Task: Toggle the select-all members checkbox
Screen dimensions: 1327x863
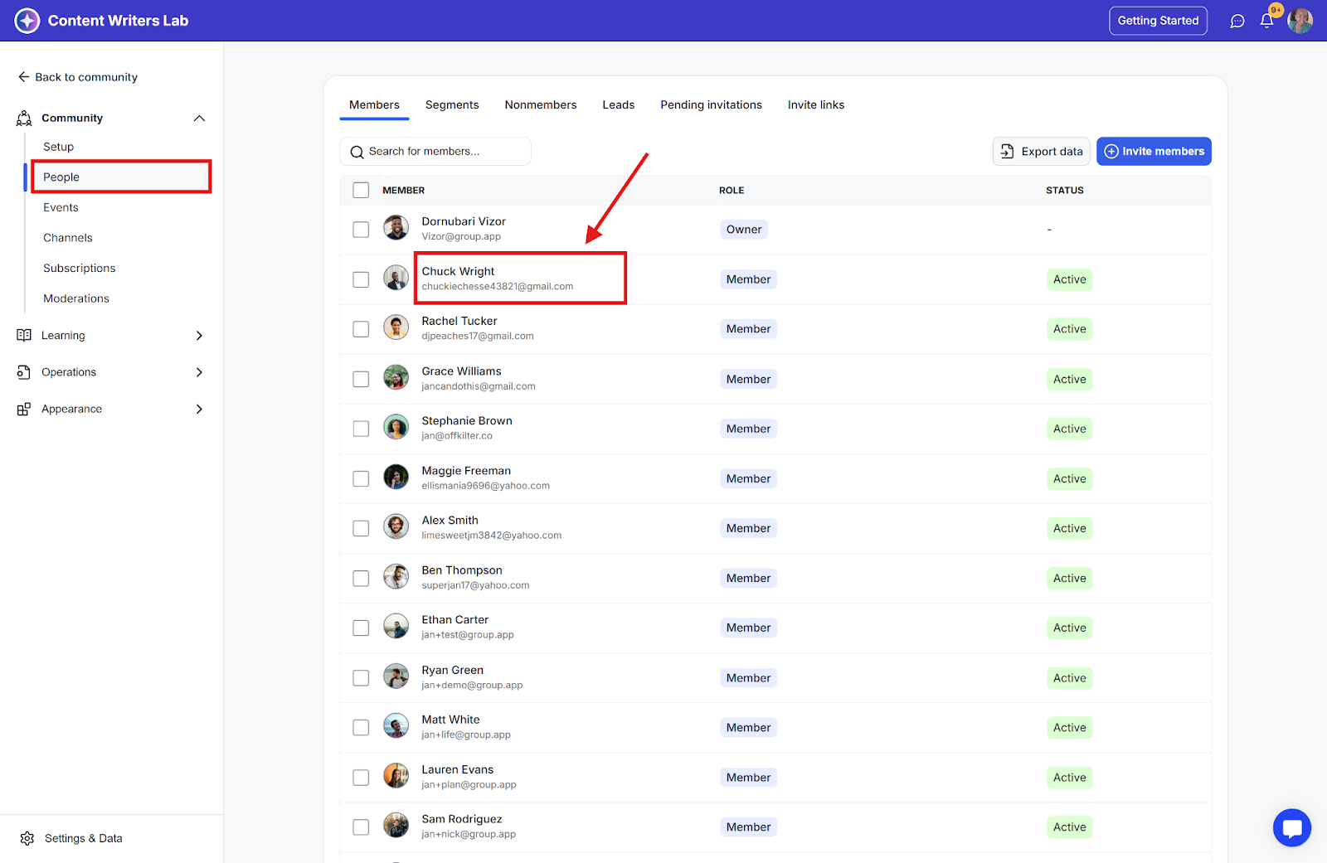Action: (361, 190)
